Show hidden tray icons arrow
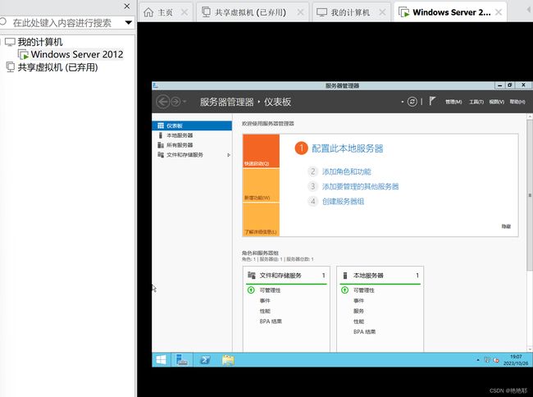Image resolution: width=533 pixels, height=397 pixels. pyautogui.click(x=478, y=360)
